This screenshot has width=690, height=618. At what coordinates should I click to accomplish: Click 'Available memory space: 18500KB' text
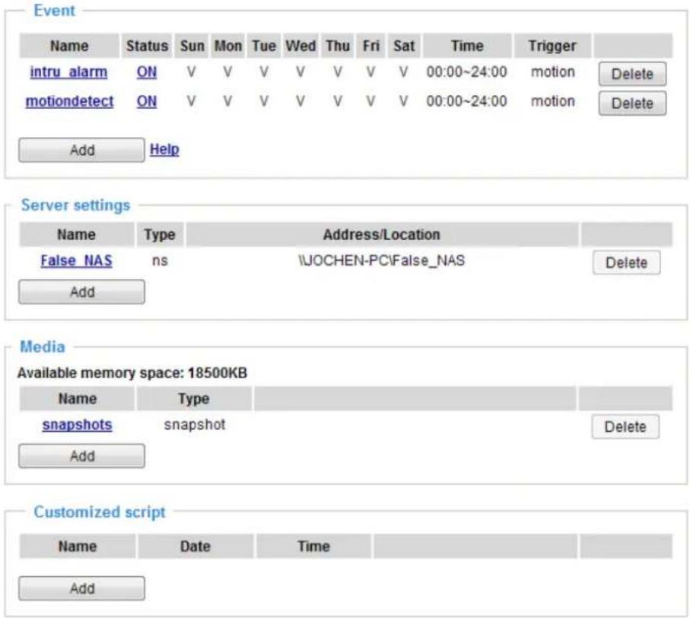point(132,373)
